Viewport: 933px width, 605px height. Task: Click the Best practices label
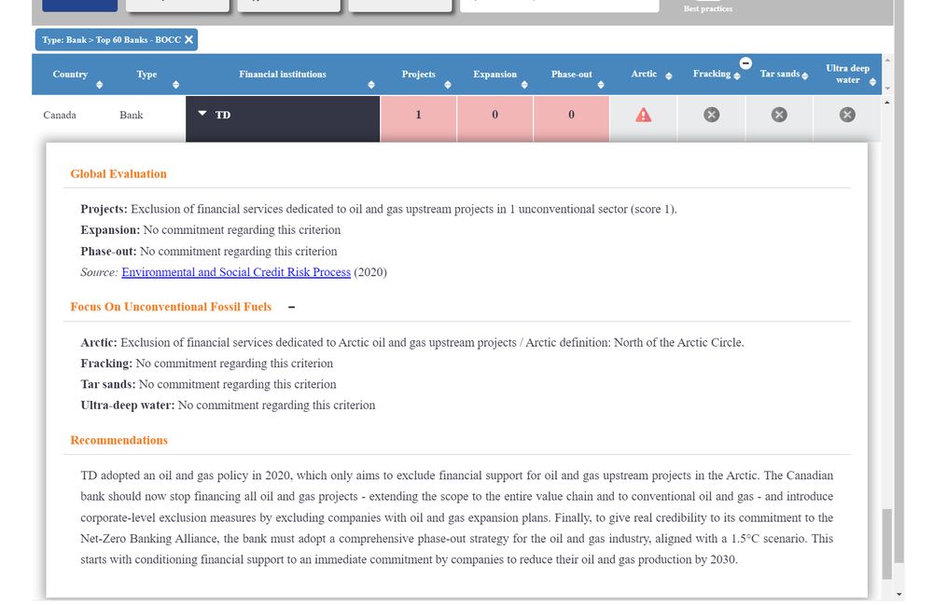click(x=708, y=9)
